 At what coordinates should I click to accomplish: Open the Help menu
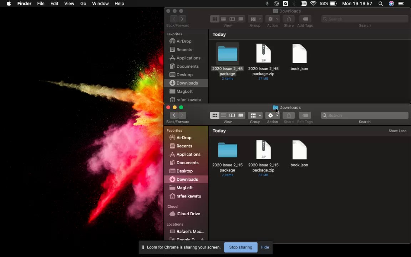[119, 4]
